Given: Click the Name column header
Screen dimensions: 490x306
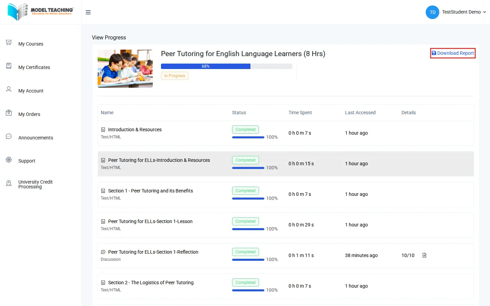Looking at the screenshot, I should point(107,113).
